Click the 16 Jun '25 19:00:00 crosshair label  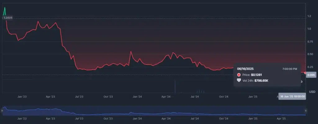click(292, 97)
